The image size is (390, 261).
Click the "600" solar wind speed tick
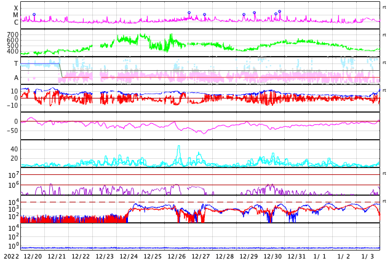[13, 40]
